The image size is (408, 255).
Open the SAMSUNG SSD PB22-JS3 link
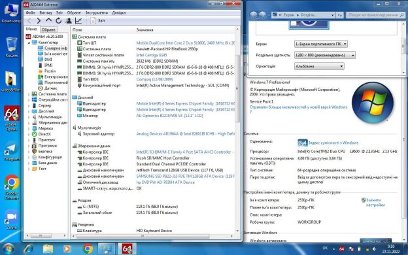185,176
